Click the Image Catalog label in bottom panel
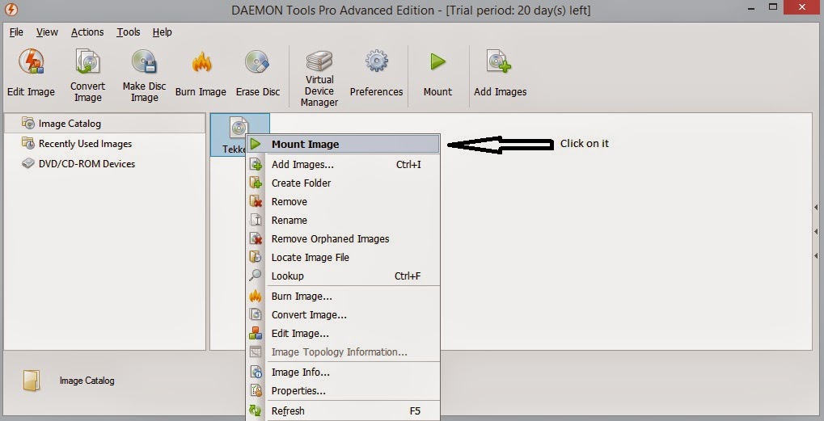The image size is (824, 421). coord(87,381)
